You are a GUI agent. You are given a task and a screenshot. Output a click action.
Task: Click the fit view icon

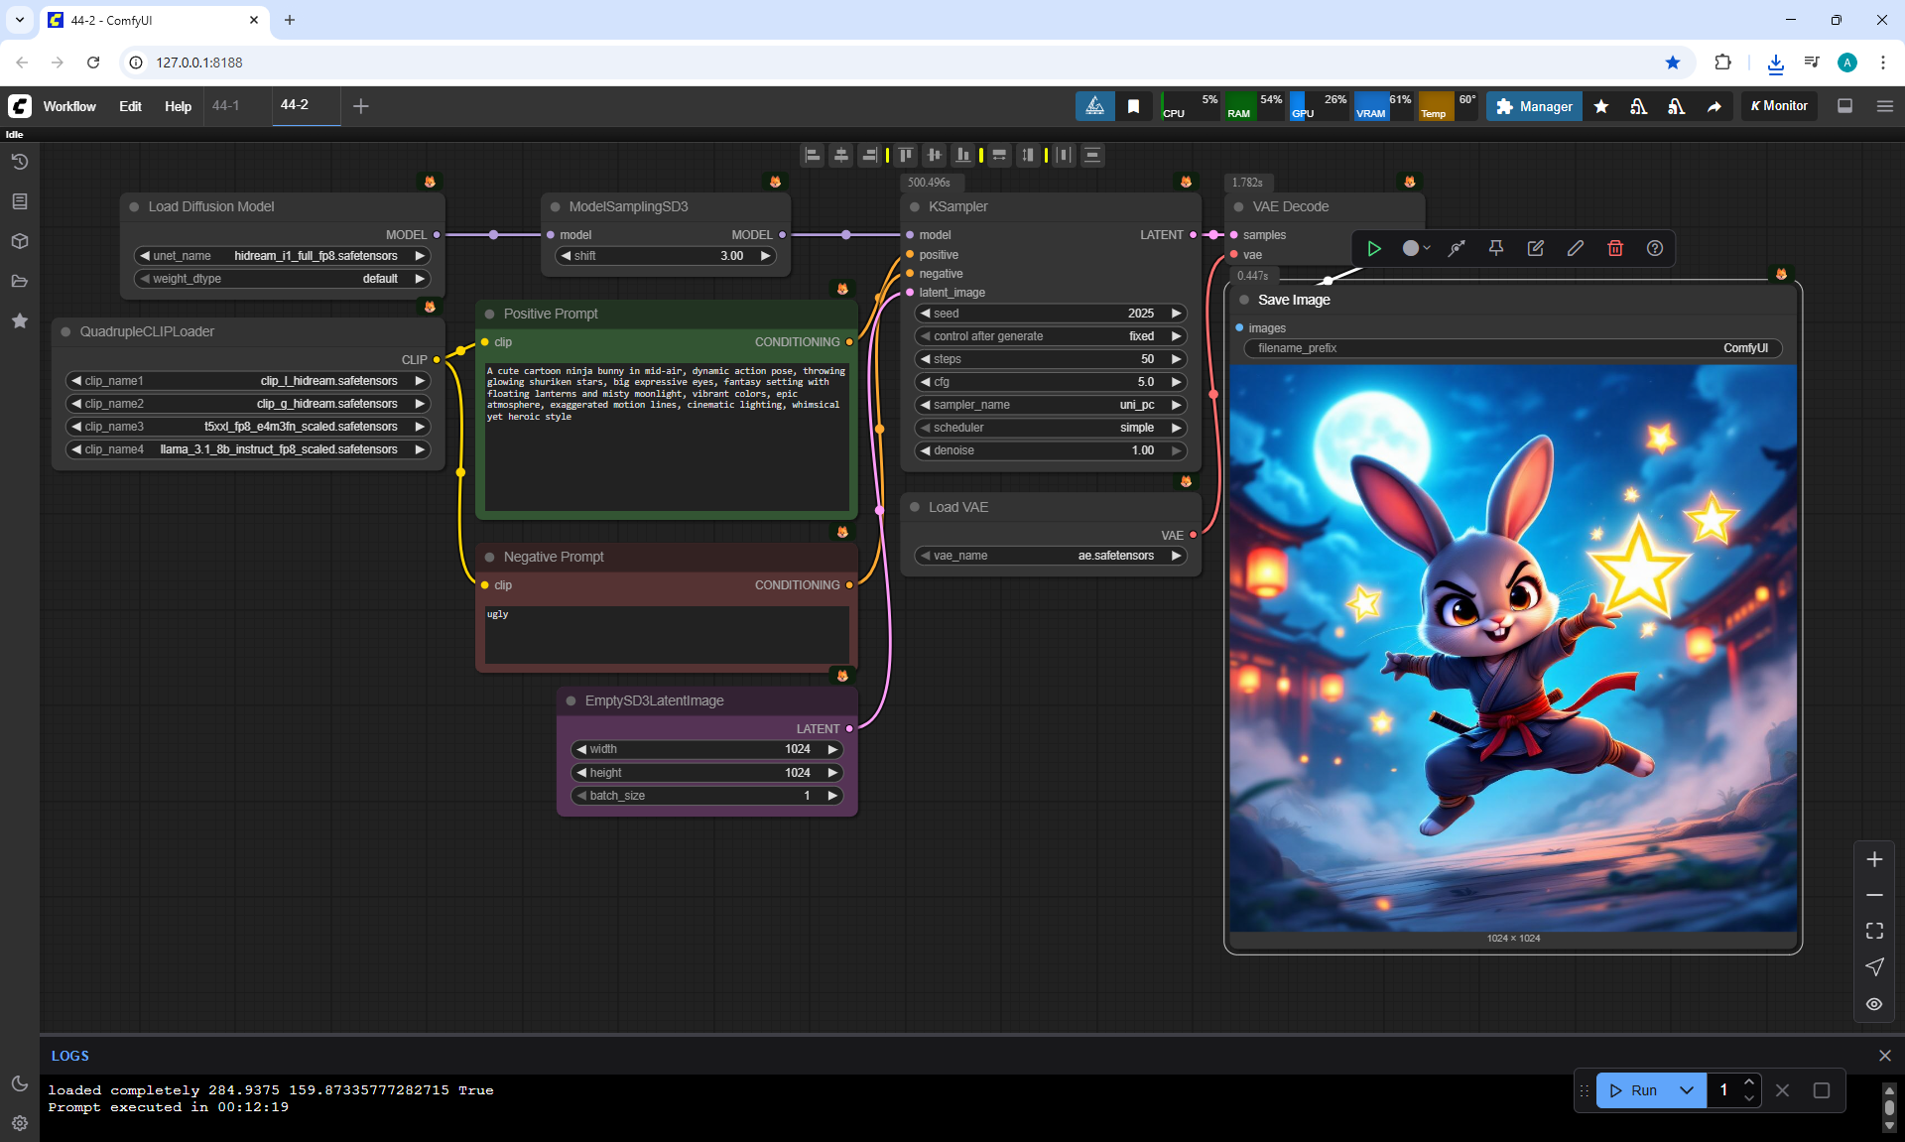[x=1873, y=931]
